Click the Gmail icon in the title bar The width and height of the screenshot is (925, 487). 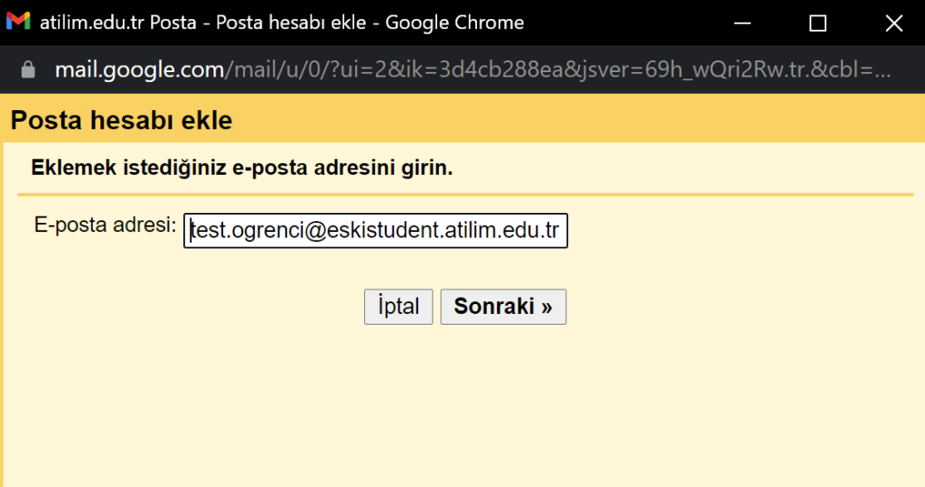tap(18, 23)
